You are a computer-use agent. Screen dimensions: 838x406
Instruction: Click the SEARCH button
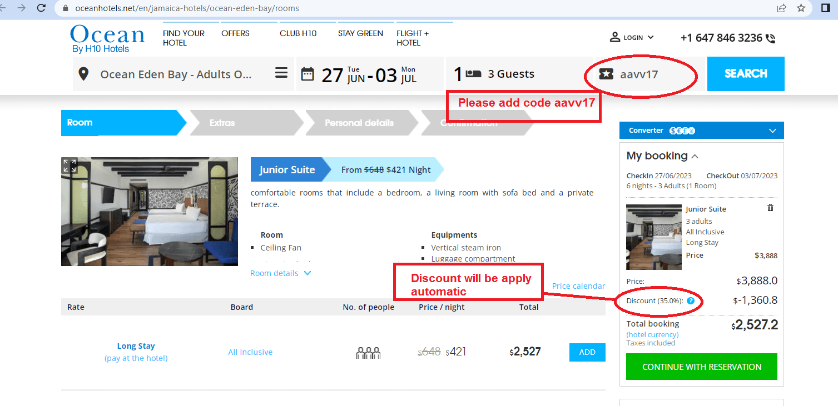(746, 74)
